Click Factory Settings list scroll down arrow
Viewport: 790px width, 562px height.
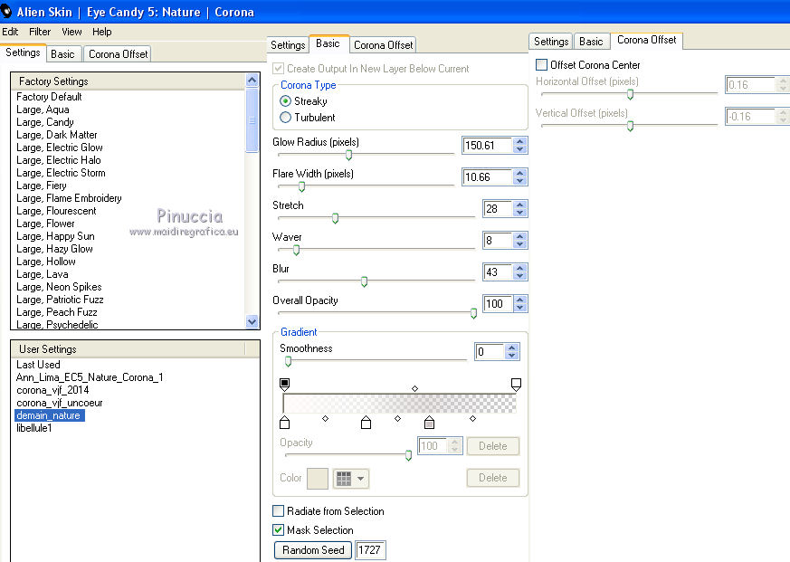252,321
